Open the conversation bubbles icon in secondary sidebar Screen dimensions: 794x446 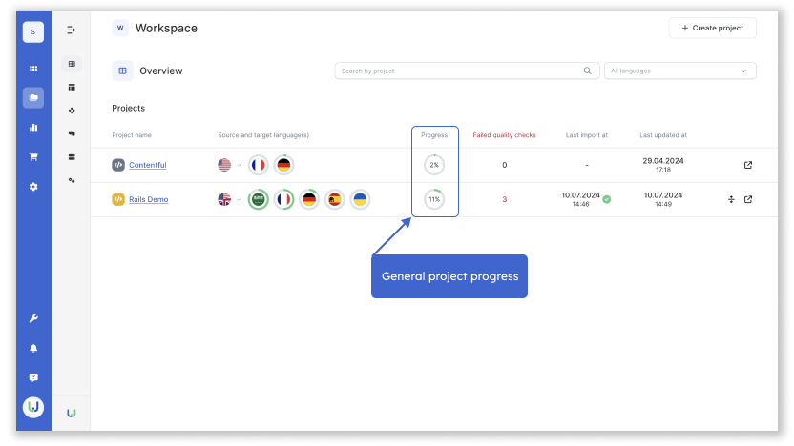coord(72,133)
